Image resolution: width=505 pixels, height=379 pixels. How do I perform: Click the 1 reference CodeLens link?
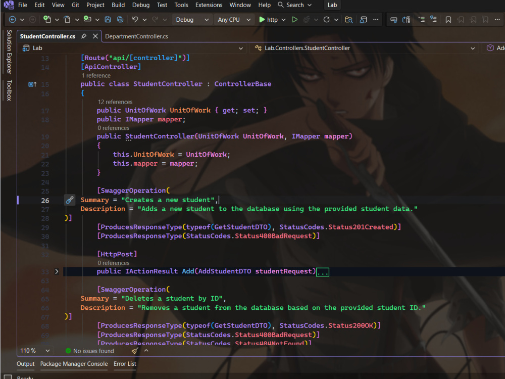point(96,75)
